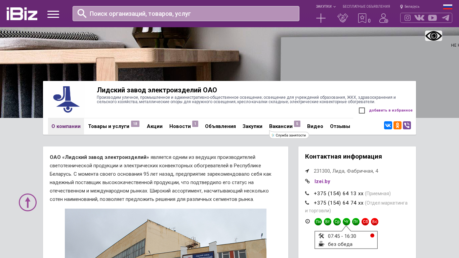
Task: Select Wednesday (Ср) schedule day
Action: click(x=337, y=222)
